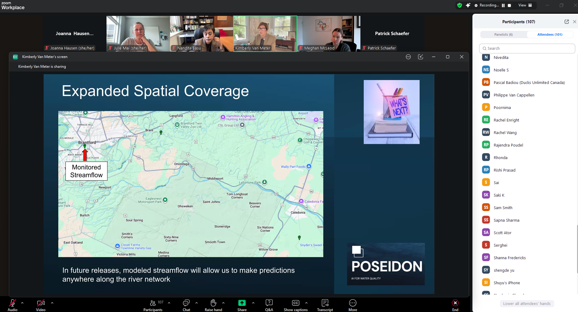Open the More options menu icon
Viewport: 578px width, 312px height.
tap(352, 303)
